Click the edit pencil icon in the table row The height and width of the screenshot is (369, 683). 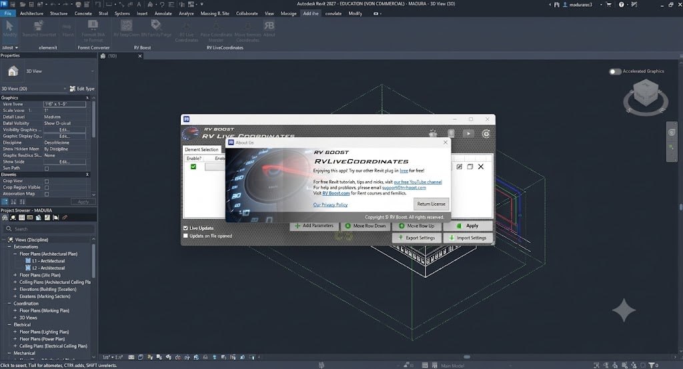[x=459, y=167]
